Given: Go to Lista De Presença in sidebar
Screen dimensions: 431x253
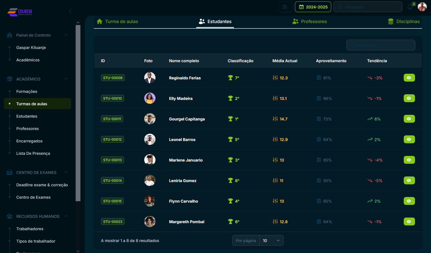Looking at the screenshot, I should pyautogui.click(x=33, y=153).
